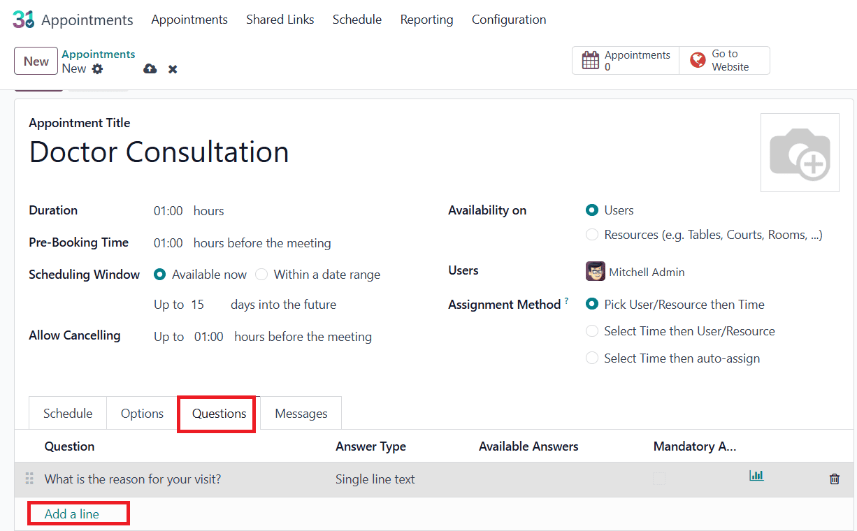This screenshot has height=531, width=857.
Task: Switch to the Questions tab
Action: click(219, 413)
